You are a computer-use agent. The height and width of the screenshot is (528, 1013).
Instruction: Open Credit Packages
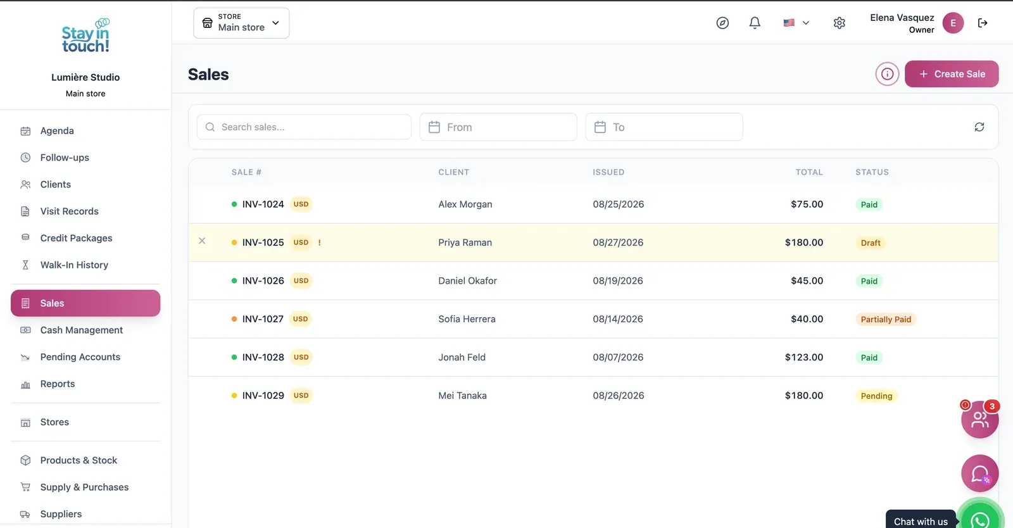[x=85, y=238]
